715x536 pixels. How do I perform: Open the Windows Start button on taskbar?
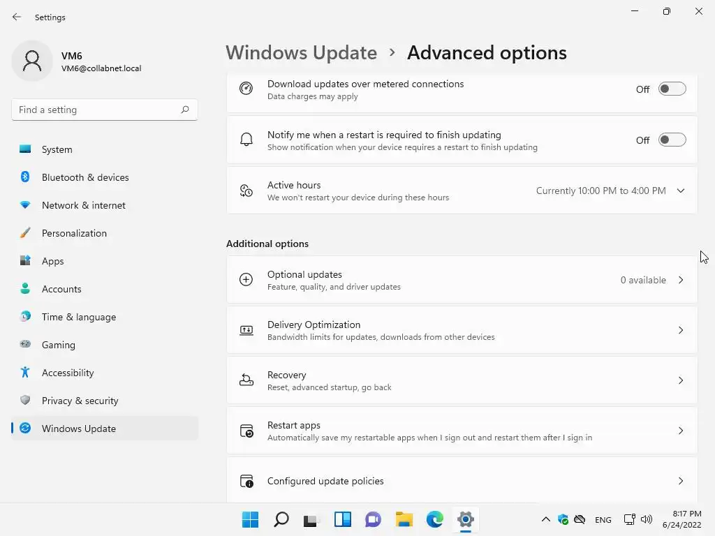[x=250, y=519]
